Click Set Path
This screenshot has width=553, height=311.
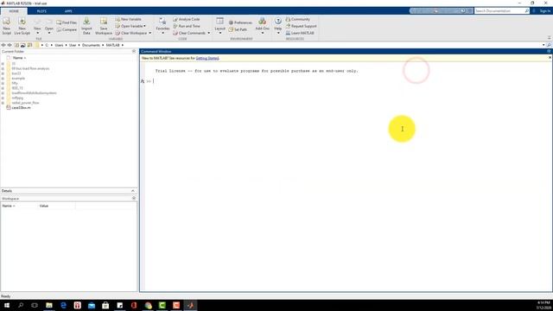coord(238,29)
